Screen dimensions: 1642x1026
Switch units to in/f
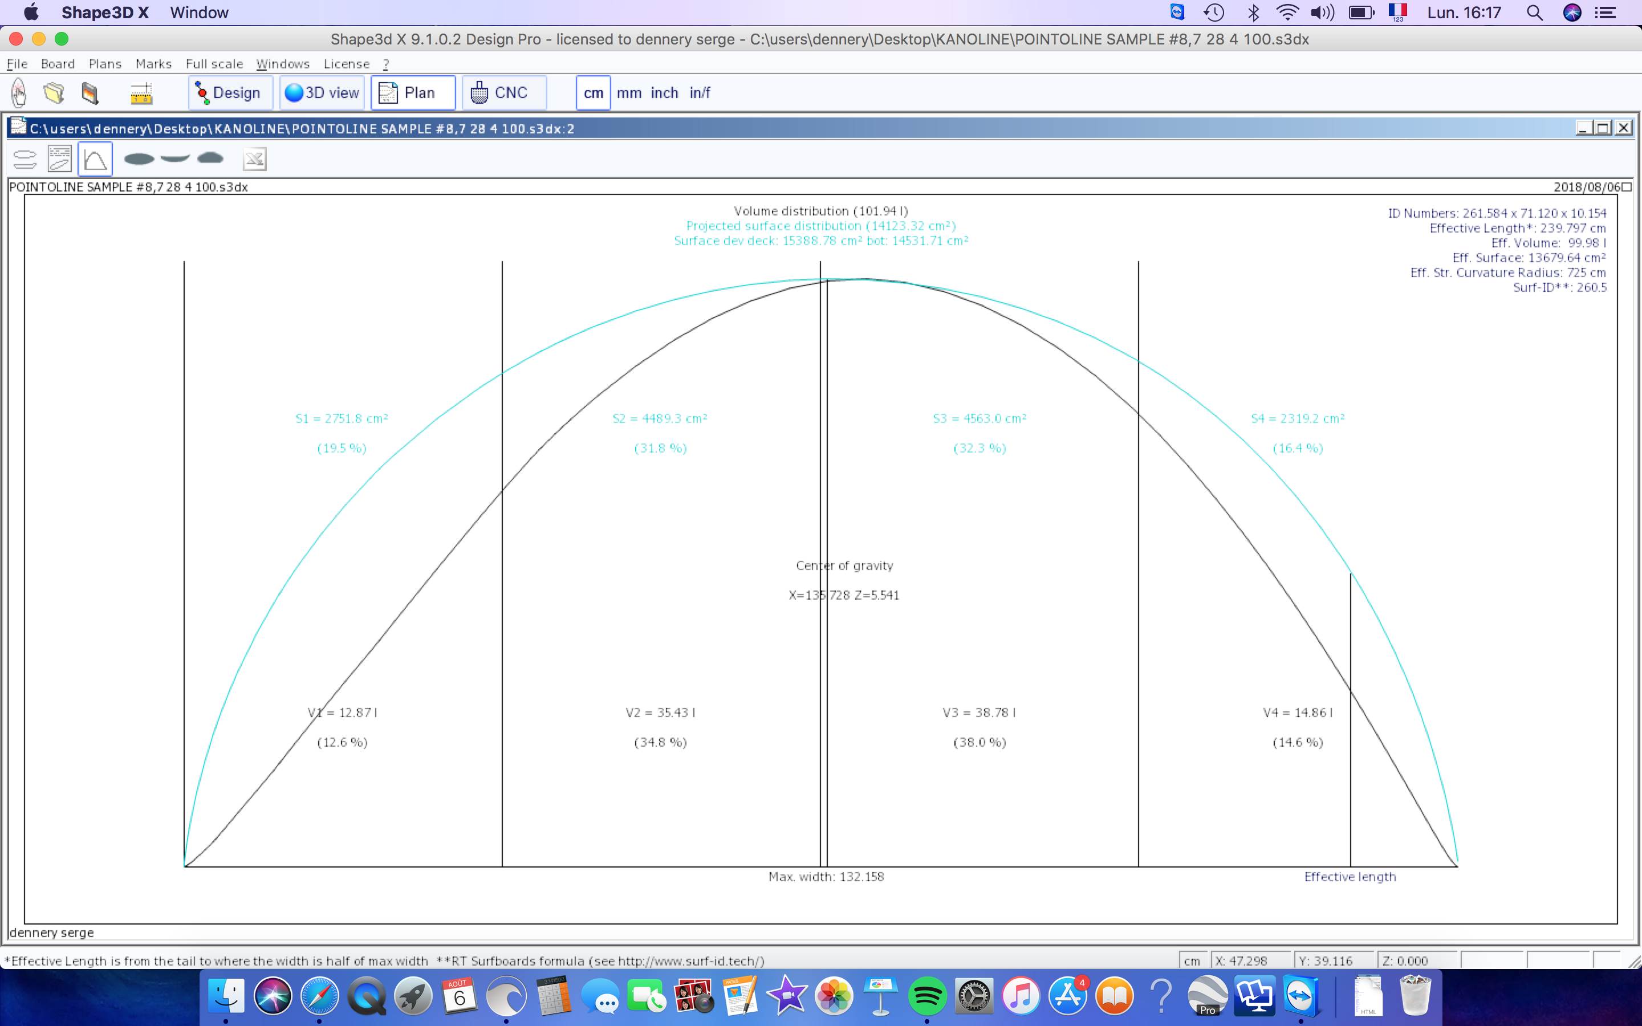coord(700,93)
